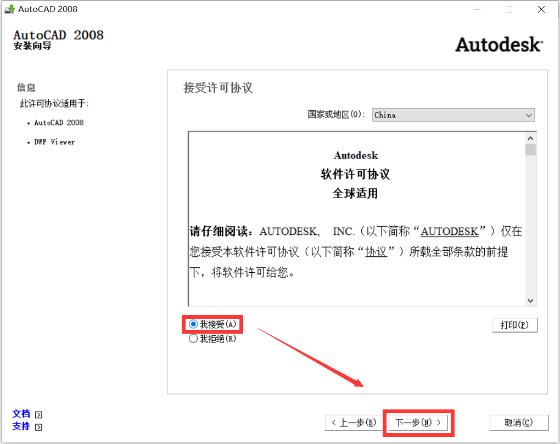Click the 软件许可协议 title in agreement
The width and height of the screenshot is (560, 444).
point(355,174)
